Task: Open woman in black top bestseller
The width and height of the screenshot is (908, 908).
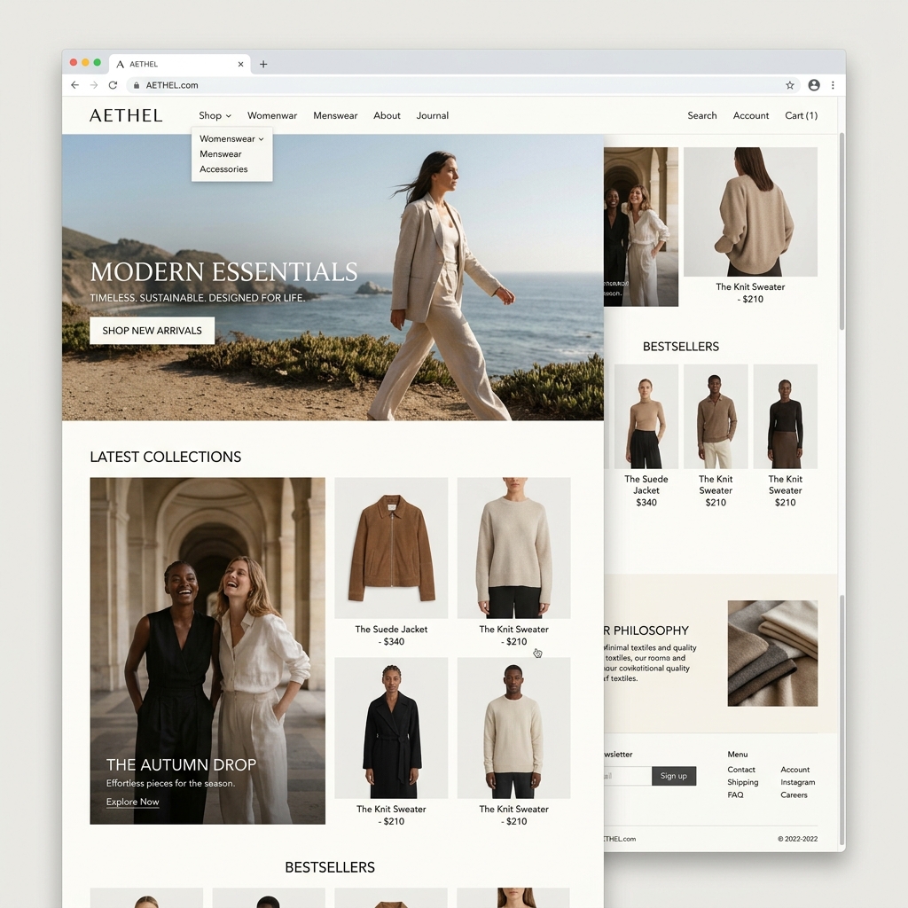Action: point(786,417)
